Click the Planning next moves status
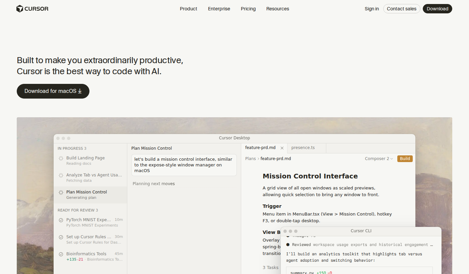 (x=154, y=184)
